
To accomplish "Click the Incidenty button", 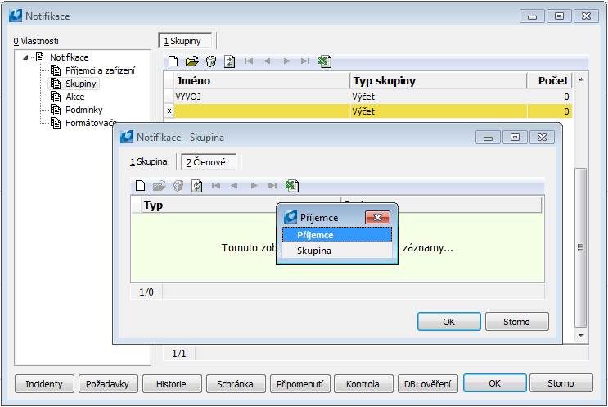I will tap(44, 384).
